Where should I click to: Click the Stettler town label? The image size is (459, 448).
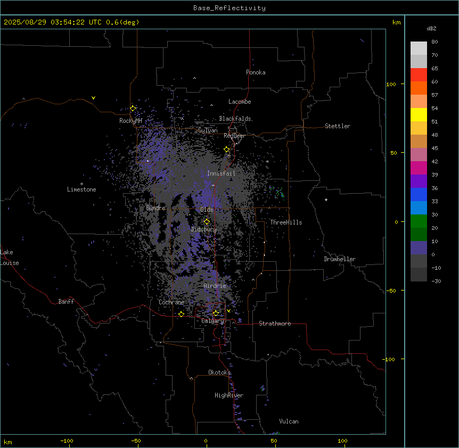point(338,126)
